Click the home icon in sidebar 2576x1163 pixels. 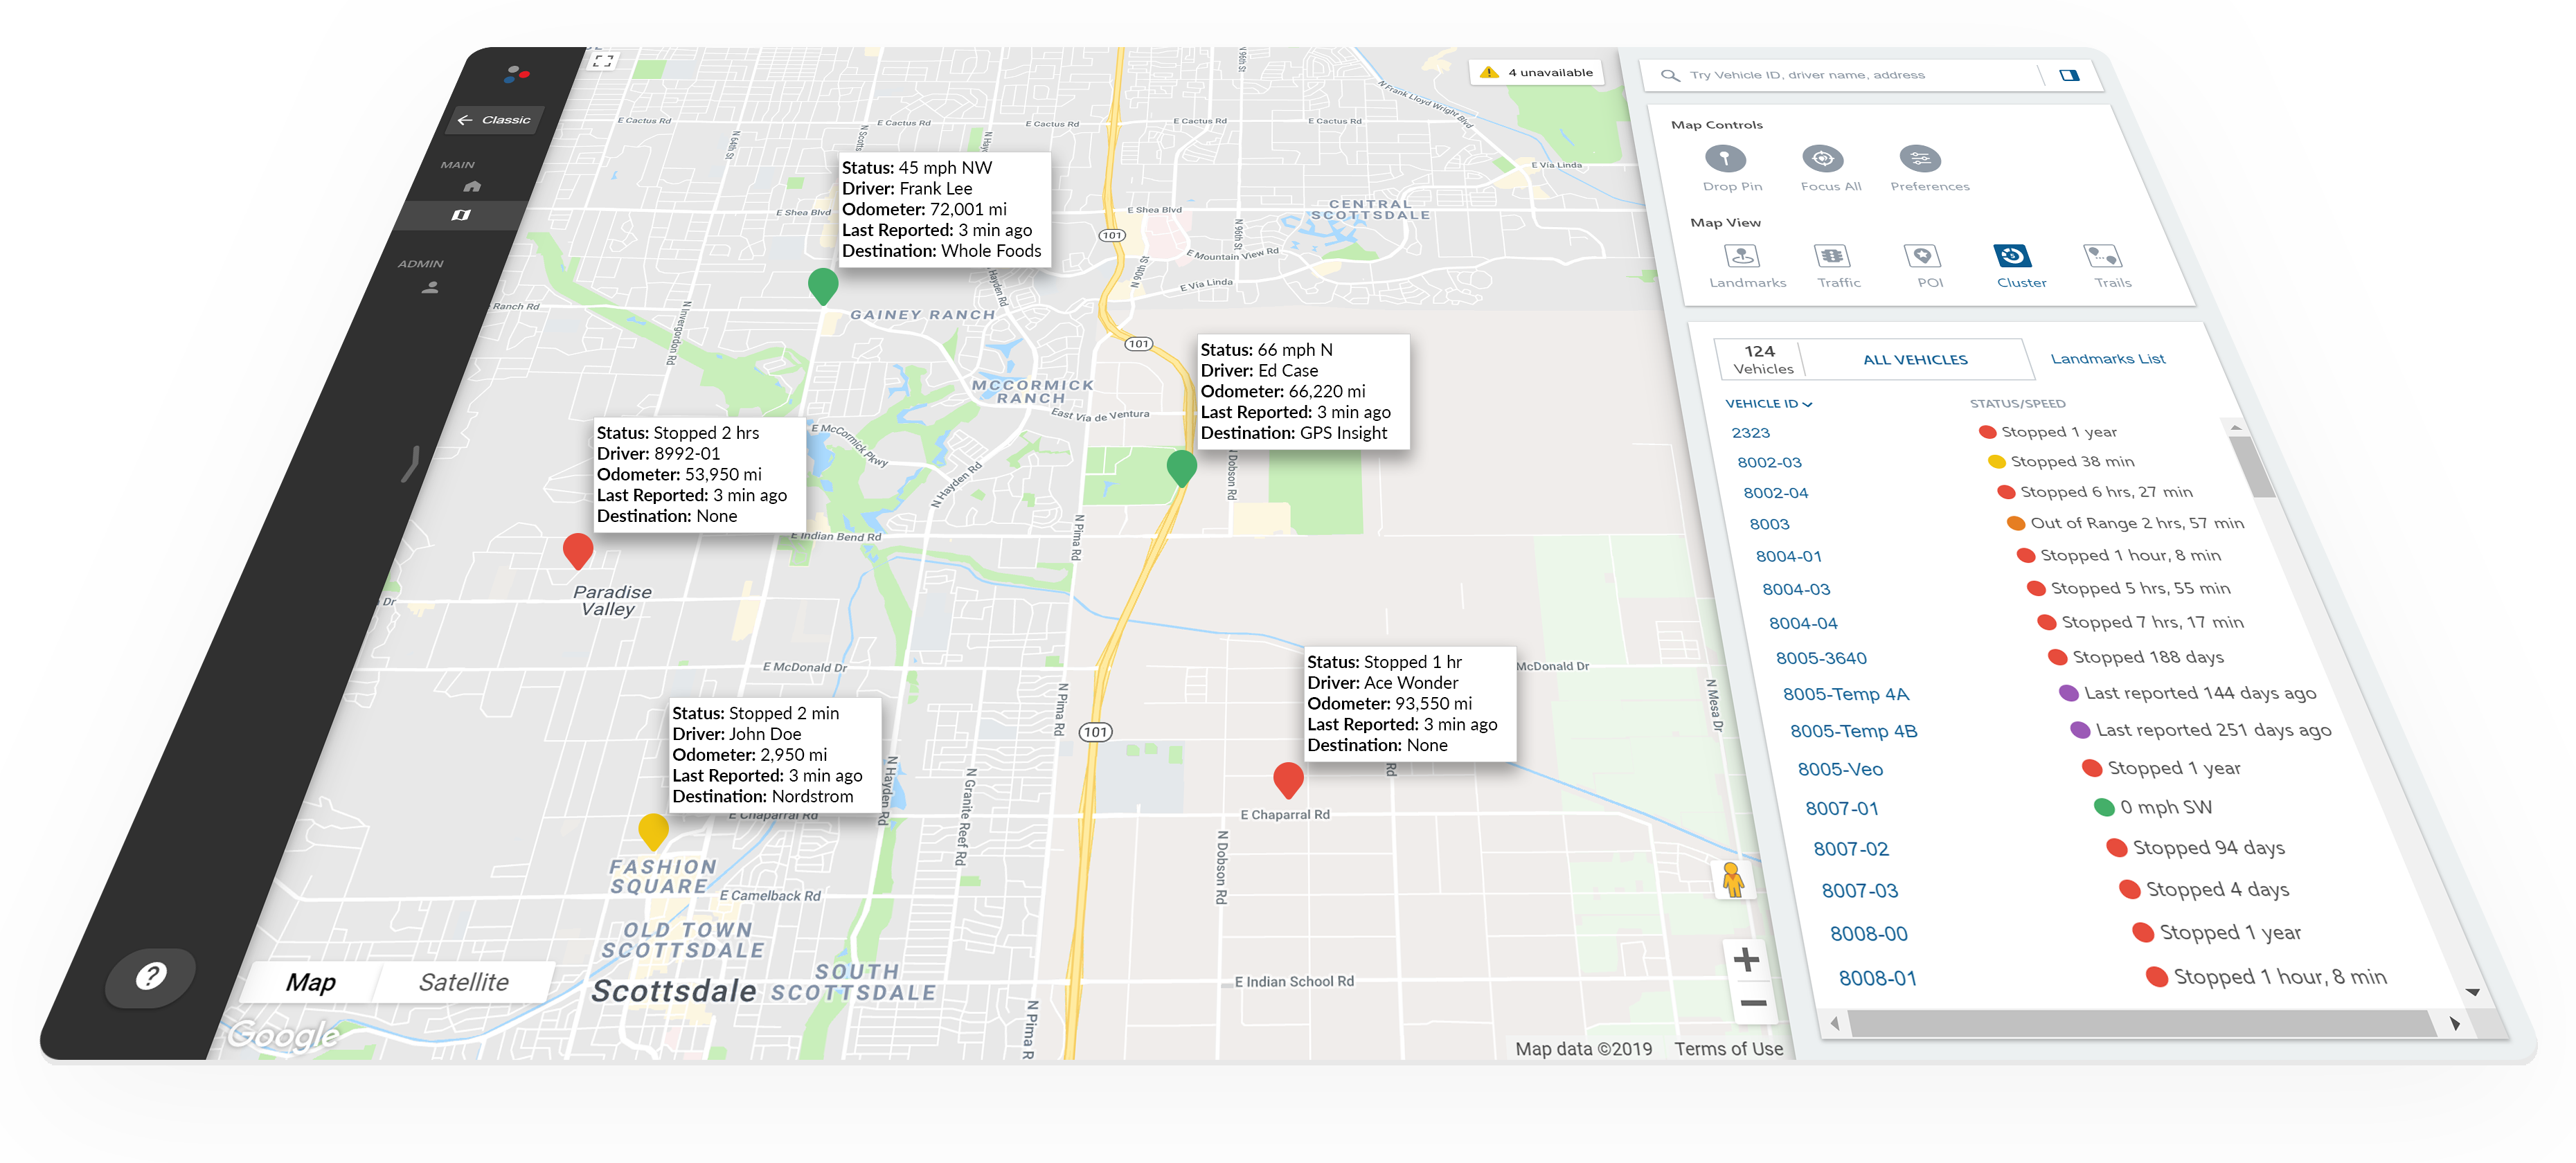point(472,186)
